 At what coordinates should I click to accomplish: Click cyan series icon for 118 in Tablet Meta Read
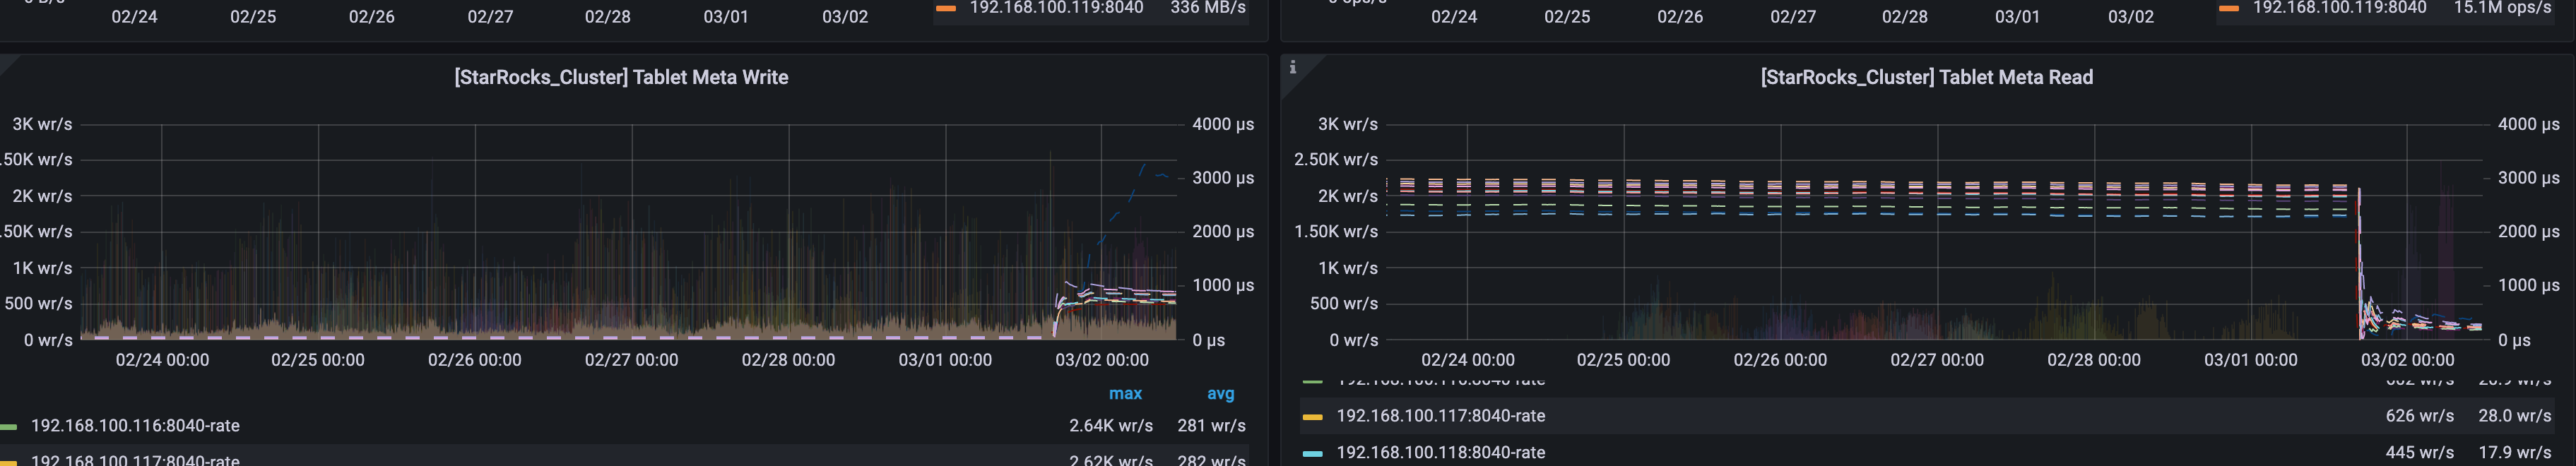tap(1312, 454)
